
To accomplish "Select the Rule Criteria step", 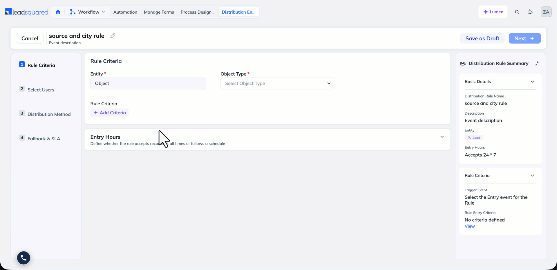I will point(41,65).
